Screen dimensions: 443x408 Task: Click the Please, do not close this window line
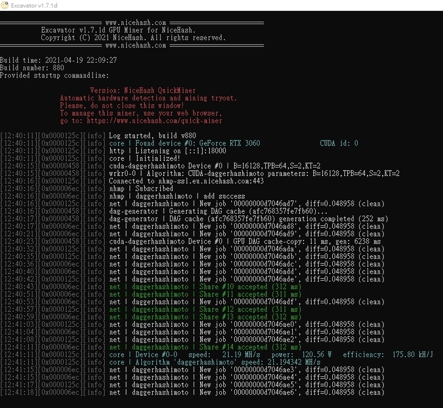(122, 106)
